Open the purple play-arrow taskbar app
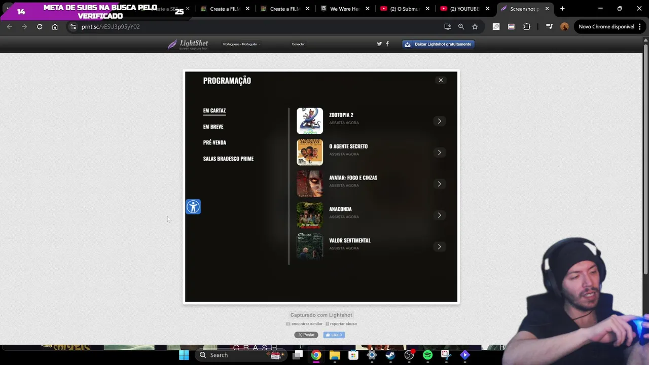The height and width of the screenshot is (365, 649). (464, 355)
